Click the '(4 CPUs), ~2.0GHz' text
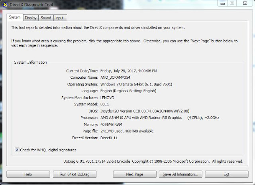Viewport: 255px width, 185px height. 203,118
